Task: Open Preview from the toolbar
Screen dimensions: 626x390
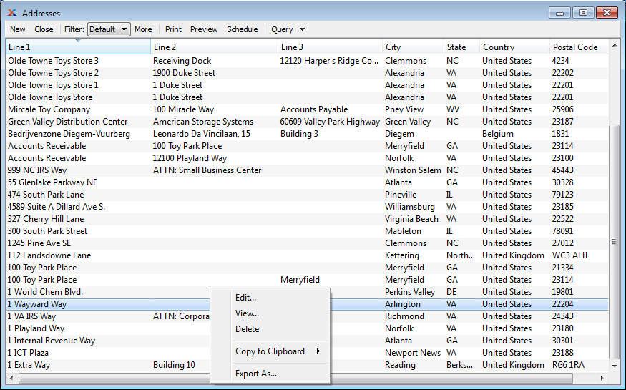Action: (x=204, y=29)
